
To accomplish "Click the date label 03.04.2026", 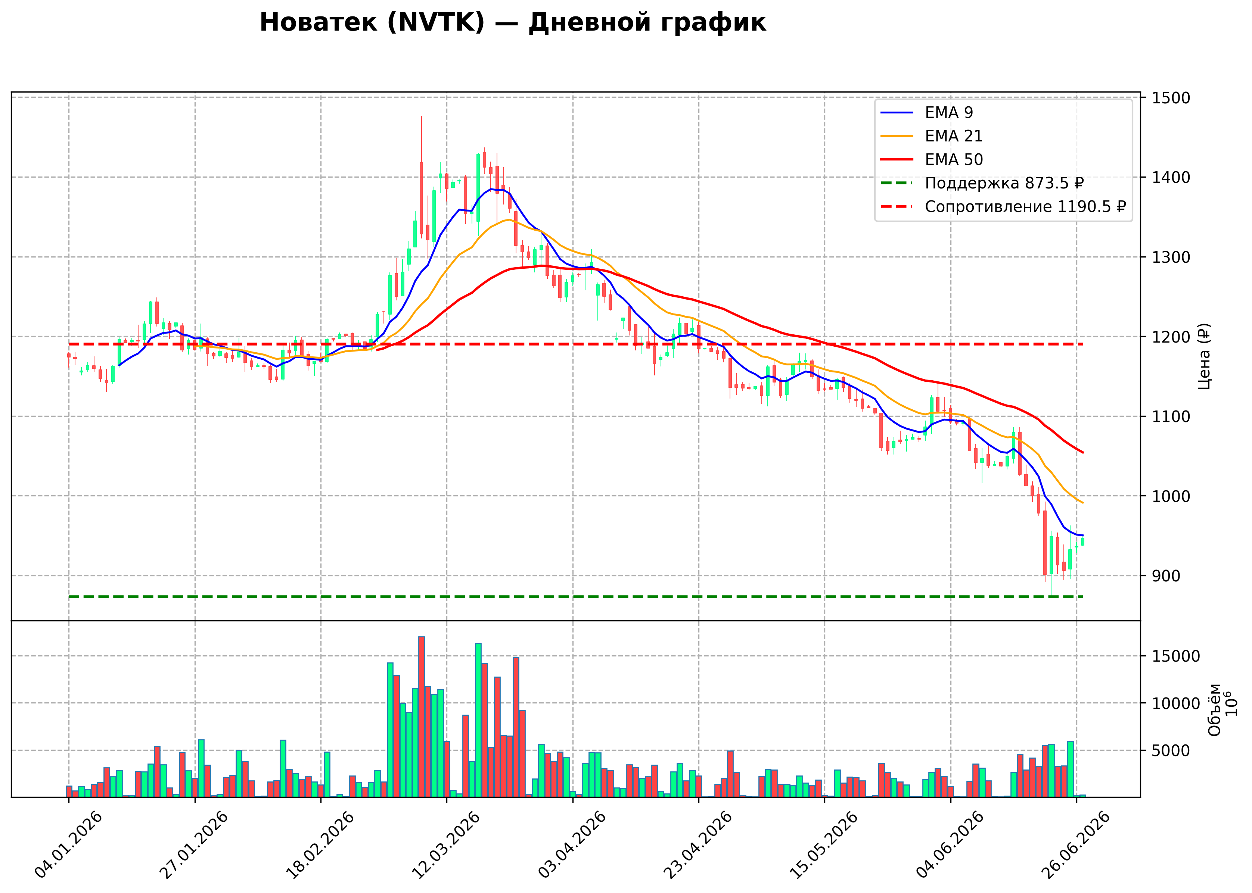I will [x=572, y=844].
